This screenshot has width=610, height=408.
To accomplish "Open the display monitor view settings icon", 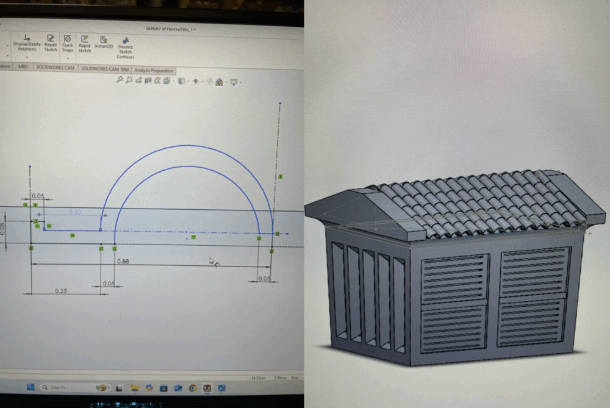I will (x=234, y=81).
